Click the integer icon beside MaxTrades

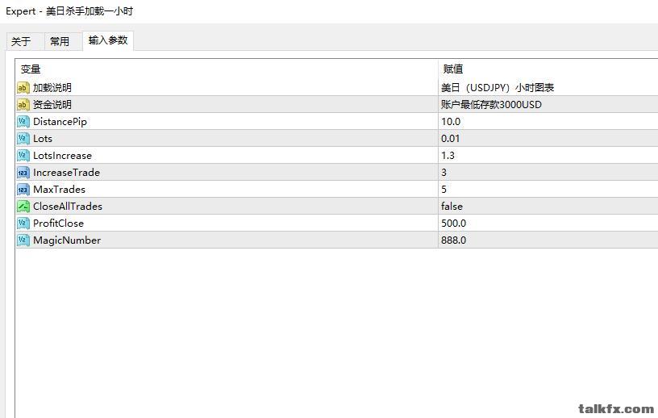click(23, 189)
